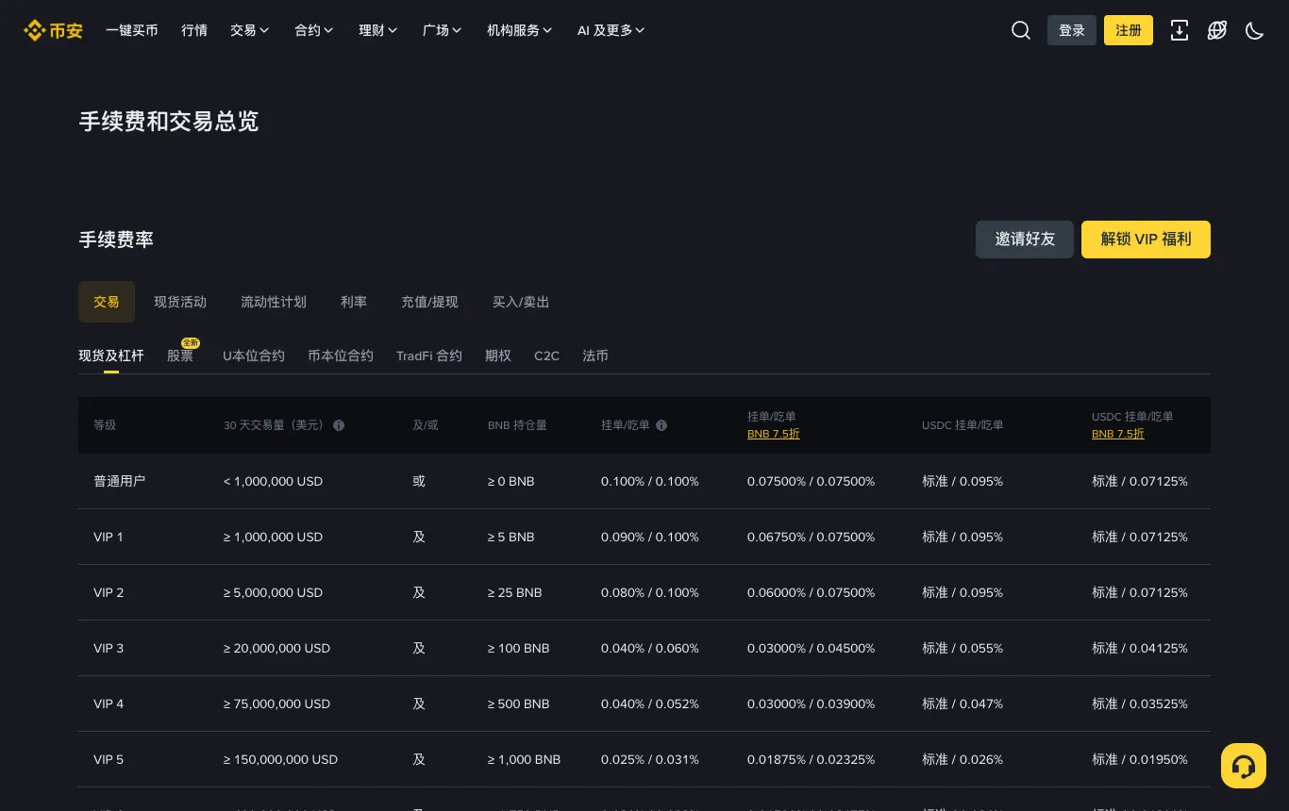
Task: Click the yellow 注册 button
Action: click(1129, 30)
